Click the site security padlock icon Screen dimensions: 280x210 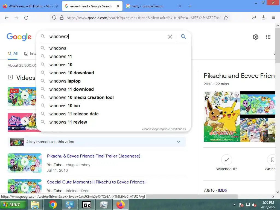(x=62, y=17)
